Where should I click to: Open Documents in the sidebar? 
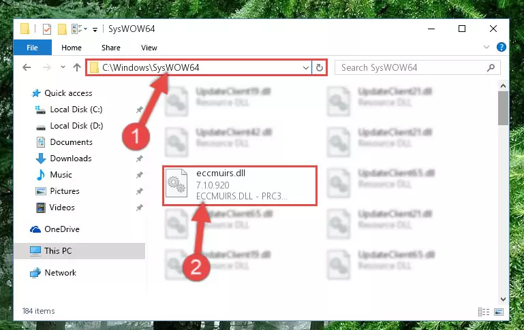click(x=71, y=142)
